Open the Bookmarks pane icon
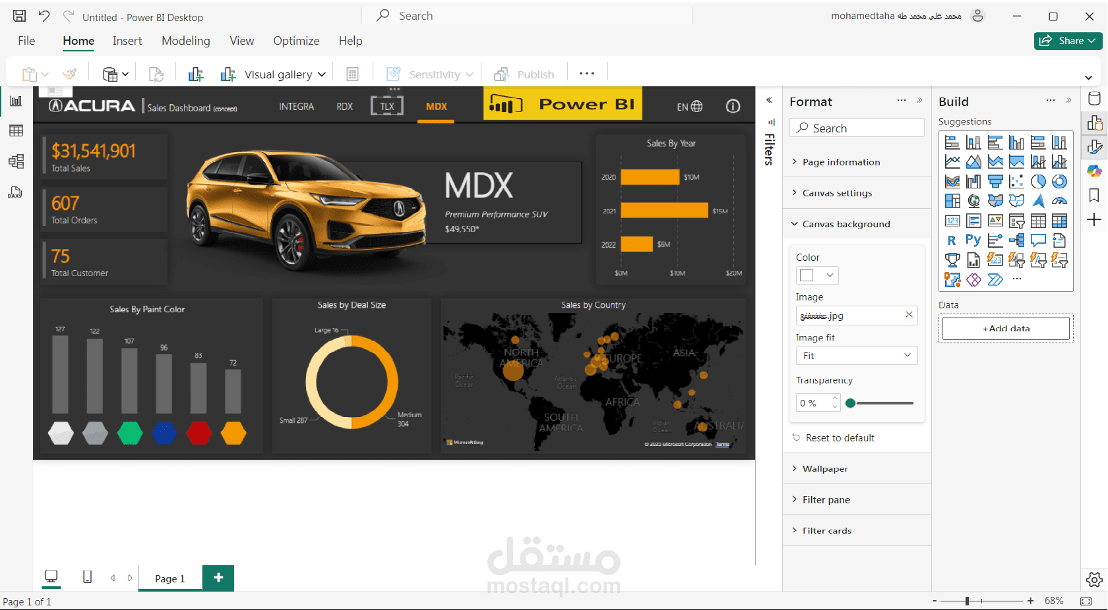Screen dimensions: 1108x610 (x=1094, y=195)
